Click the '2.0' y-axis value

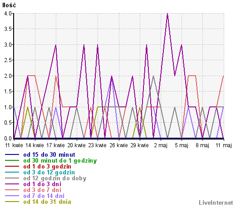pyautogui.click(x=8, y=76)
